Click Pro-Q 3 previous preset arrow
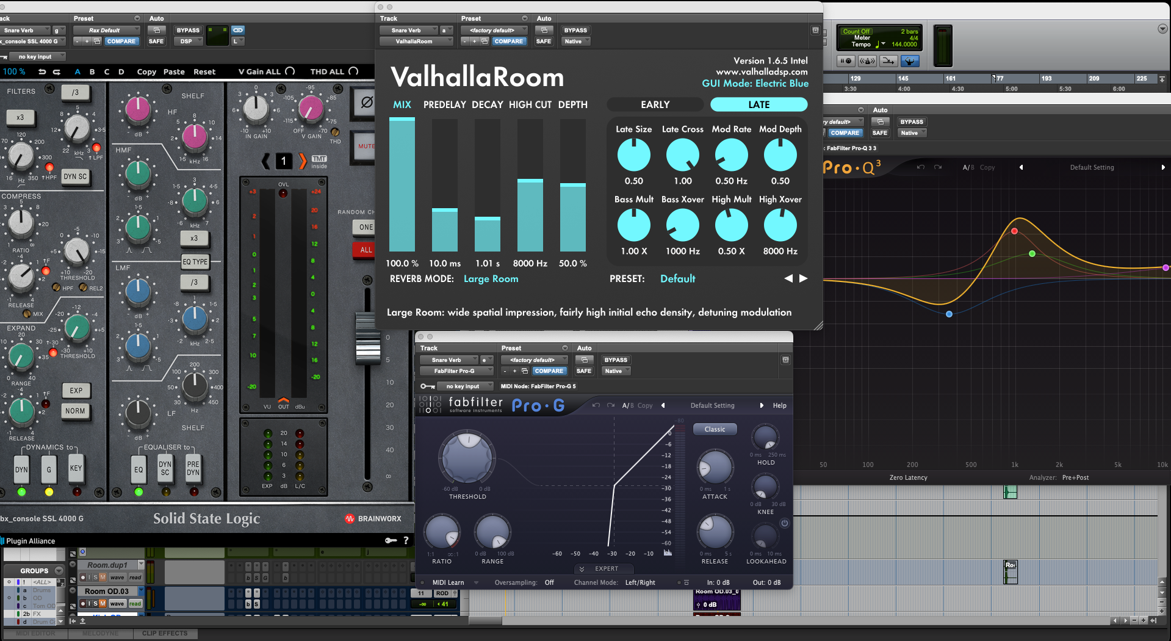The image size is (1171, 641). 1021,167
